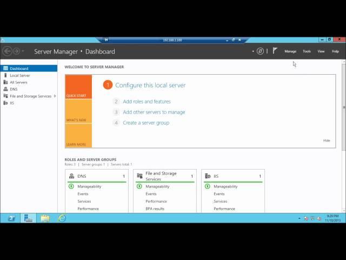Image resolution: width=346 pixels, height=260 pixels.
Task: Open IIS tile Events
Action: pos(219,194)
